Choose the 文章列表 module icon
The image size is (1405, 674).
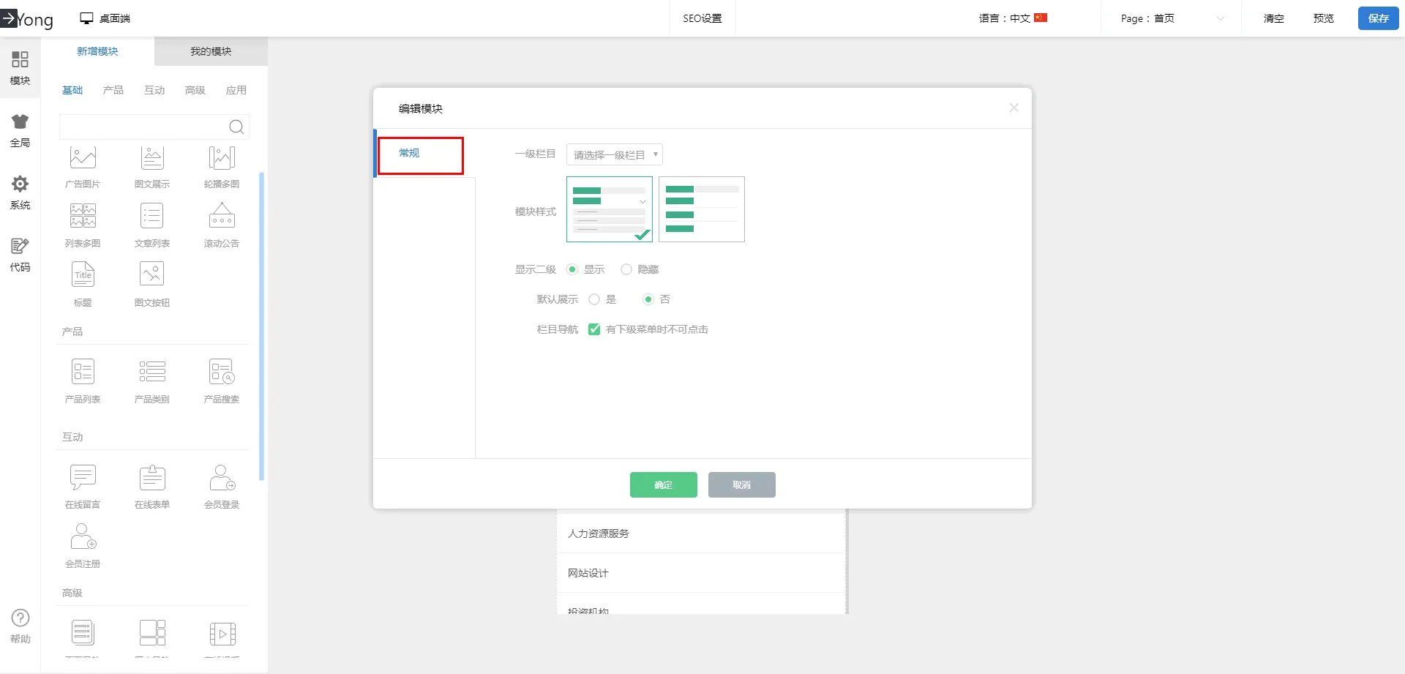(x=152, y=217)
